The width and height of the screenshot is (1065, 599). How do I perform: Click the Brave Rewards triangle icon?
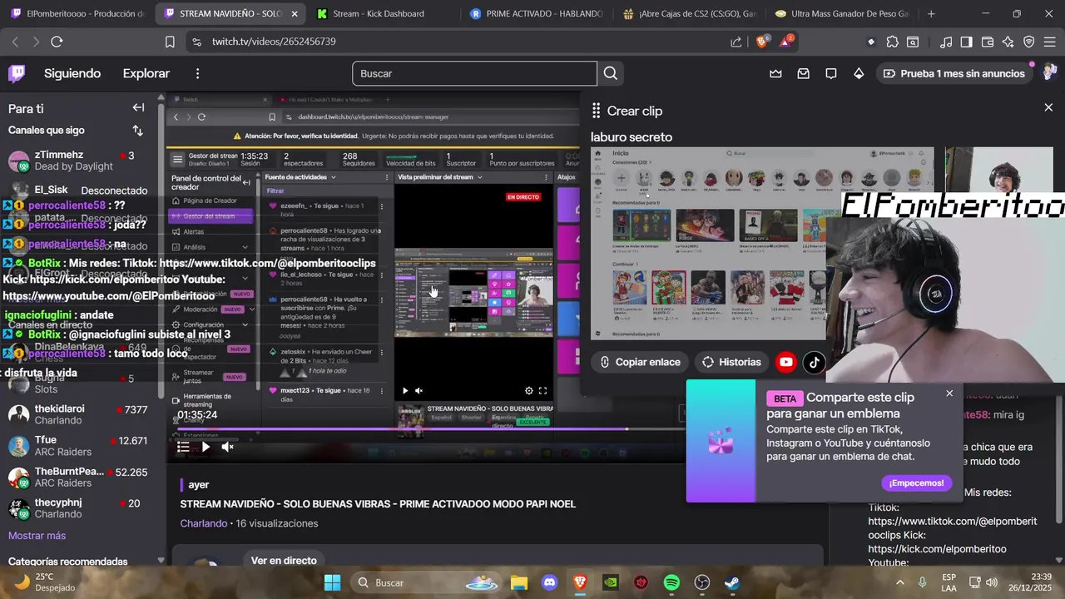coord(785,42)
